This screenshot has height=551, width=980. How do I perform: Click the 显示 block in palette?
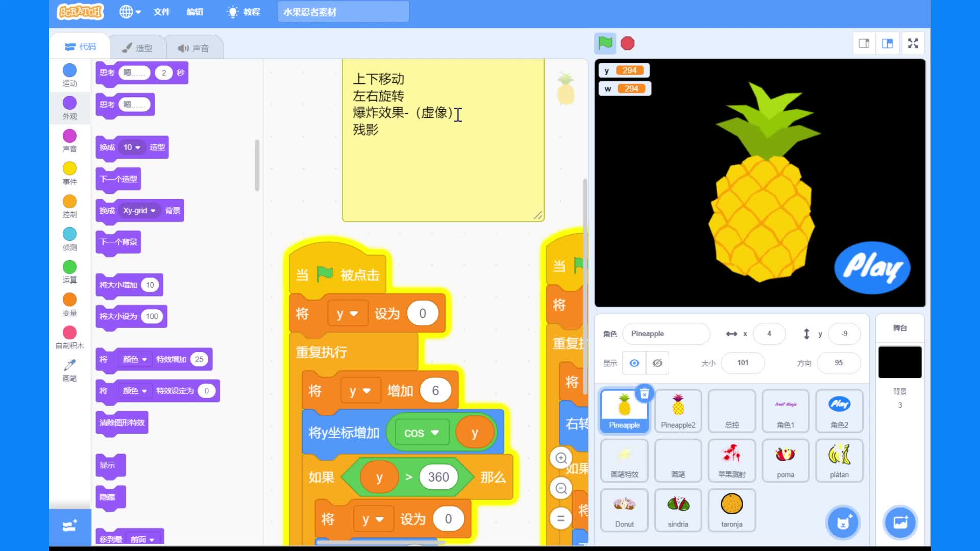tap(110, 465)
